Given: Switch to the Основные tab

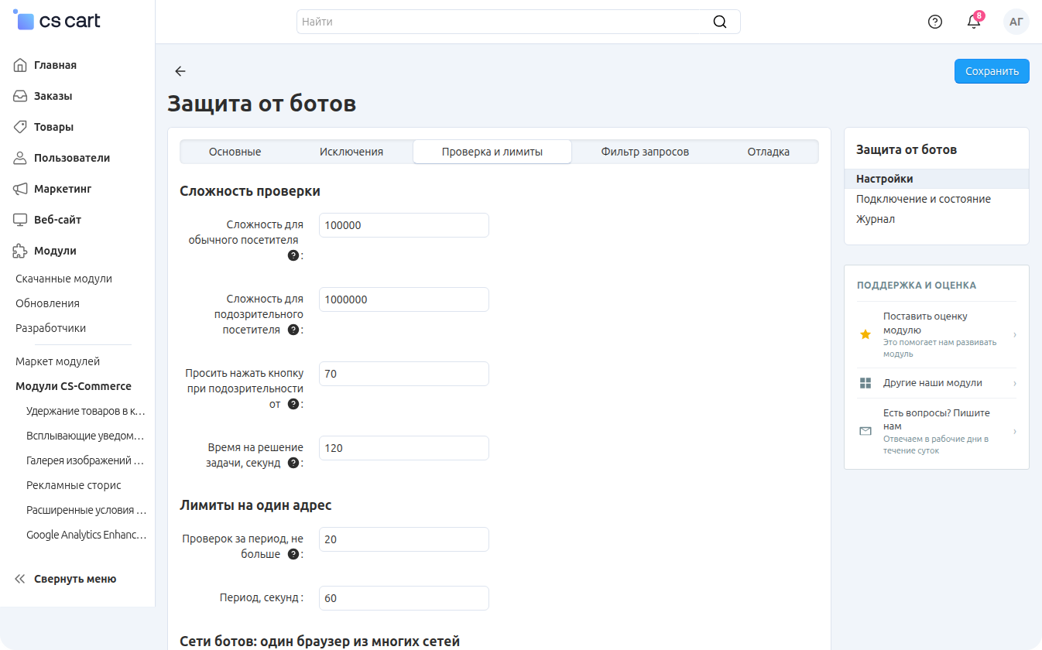Looking at the screenshot, I should [x=235, y=152].
